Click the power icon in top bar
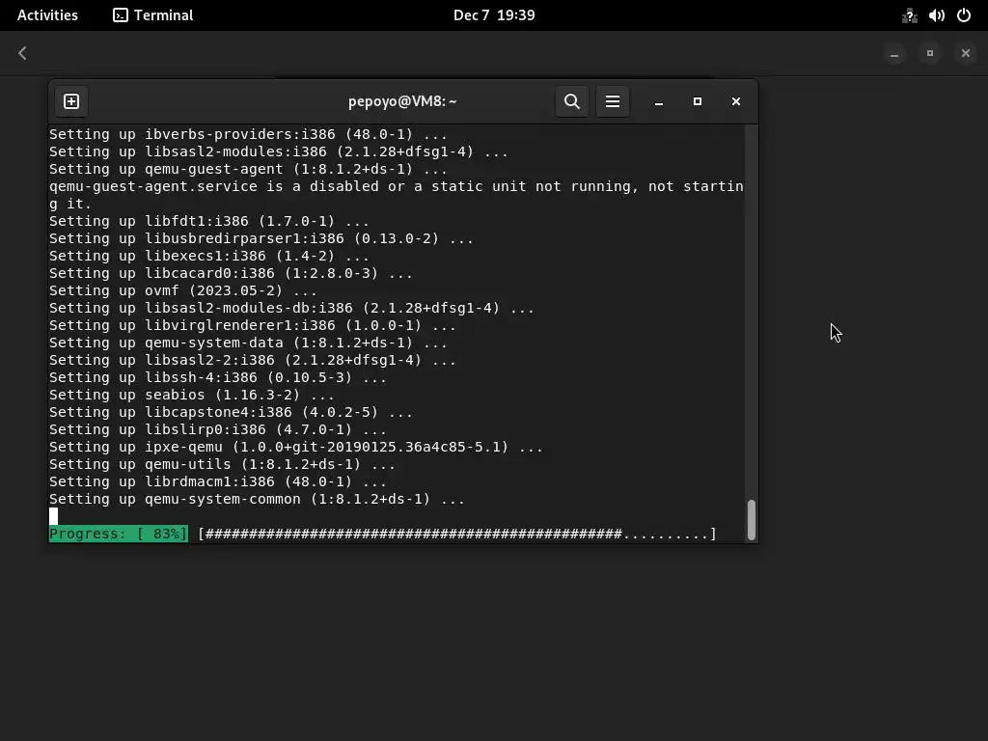The height and width of the screenshot is (741, 988). coord(964,15)
